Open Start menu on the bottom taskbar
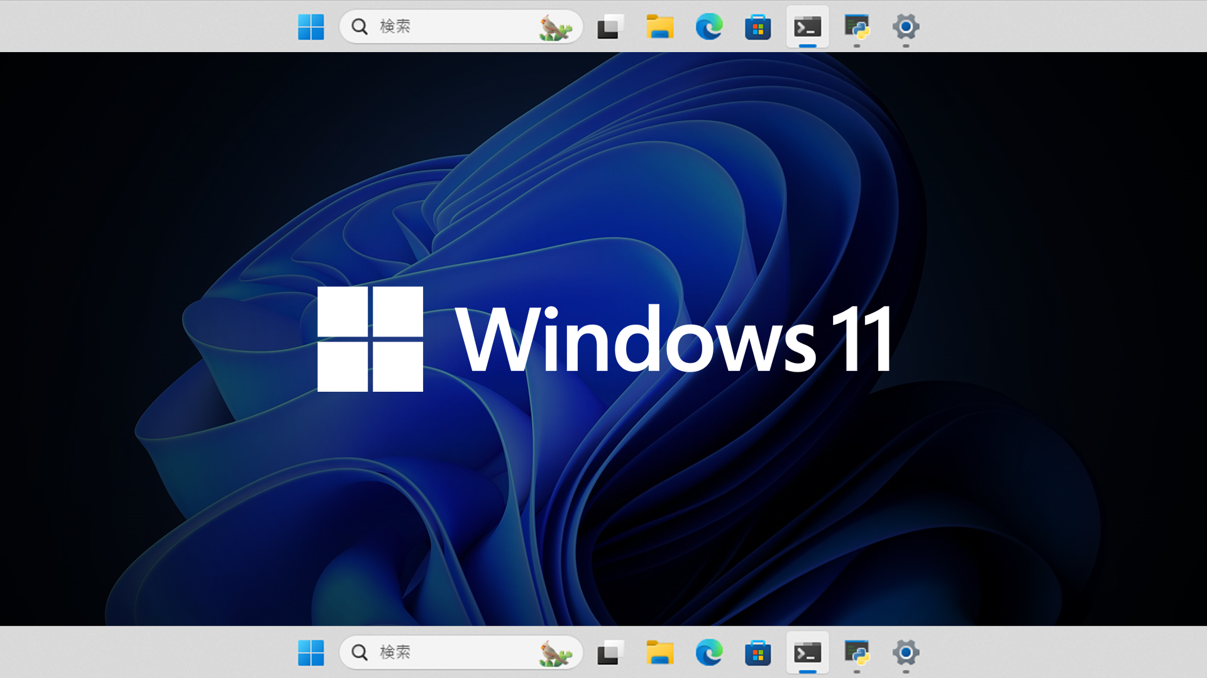The image size is (1207, 678). pyautogui.click(x=311, y=653)
